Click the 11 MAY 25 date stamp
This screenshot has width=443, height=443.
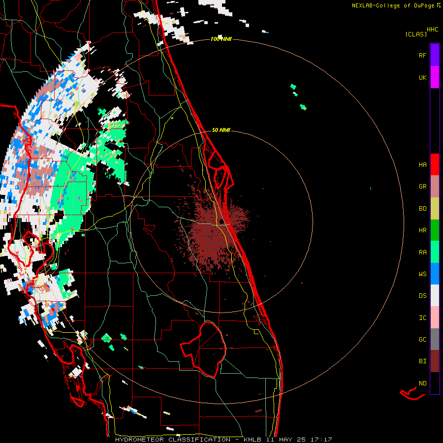[x=288, y=440]
